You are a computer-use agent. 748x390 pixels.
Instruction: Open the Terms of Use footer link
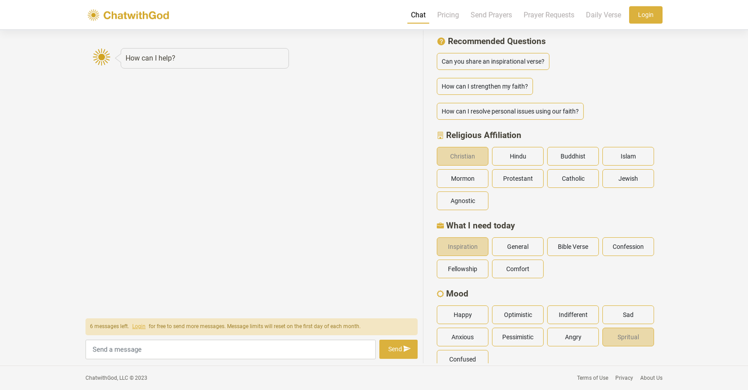592,378
